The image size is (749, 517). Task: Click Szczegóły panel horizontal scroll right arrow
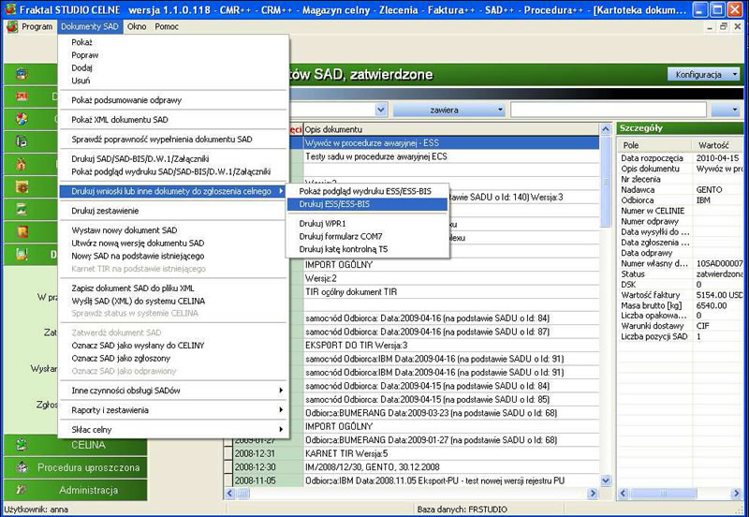736,493
